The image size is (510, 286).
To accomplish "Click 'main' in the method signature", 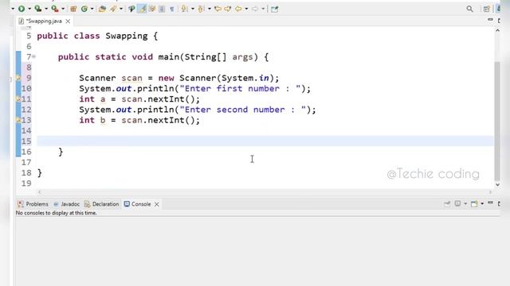I will tap(168, 57).
